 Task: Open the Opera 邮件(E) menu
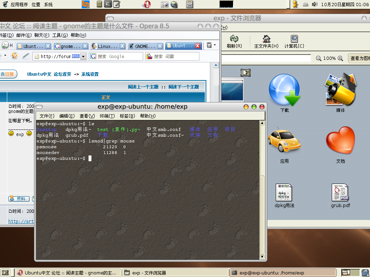tap(24, 35)
